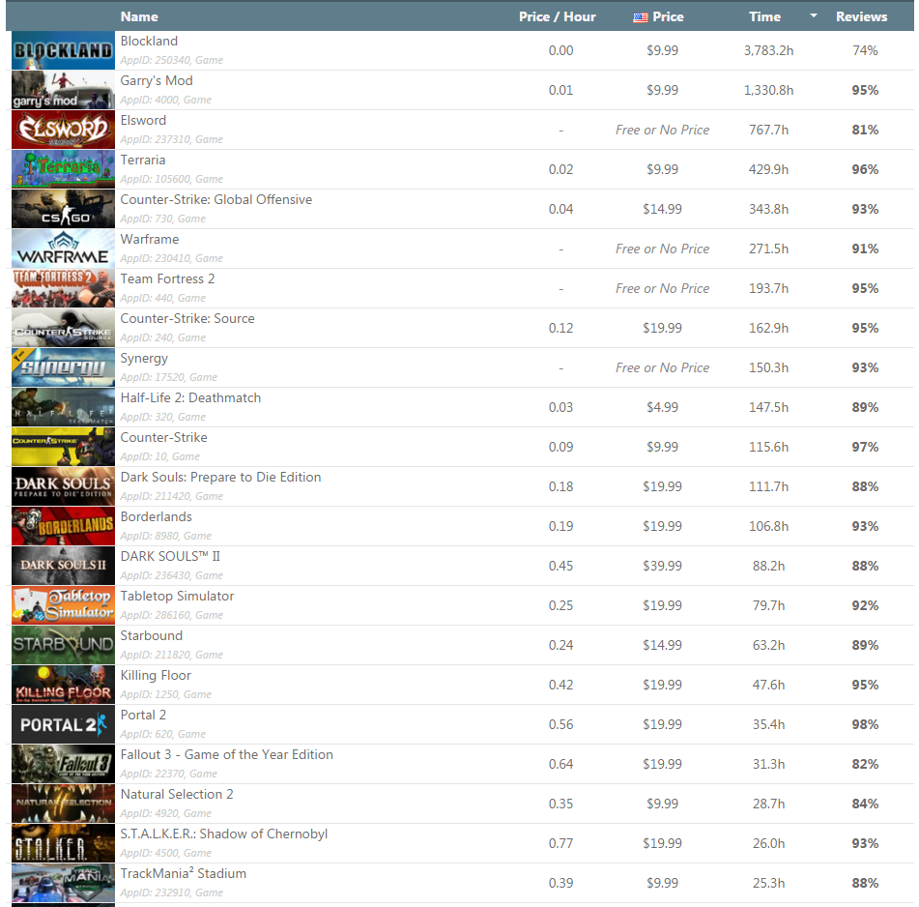
Task: Sort by the Price column header
Action: coord(668,16)
